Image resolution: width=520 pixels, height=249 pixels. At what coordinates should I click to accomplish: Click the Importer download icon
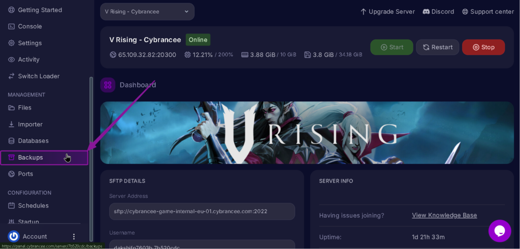coord(11,124)
